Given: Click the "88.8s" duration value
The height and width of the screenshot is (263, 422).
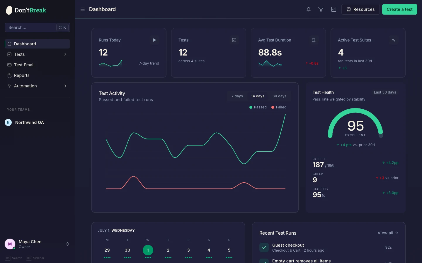Looking at the screenshot, I should coord(270,52).
